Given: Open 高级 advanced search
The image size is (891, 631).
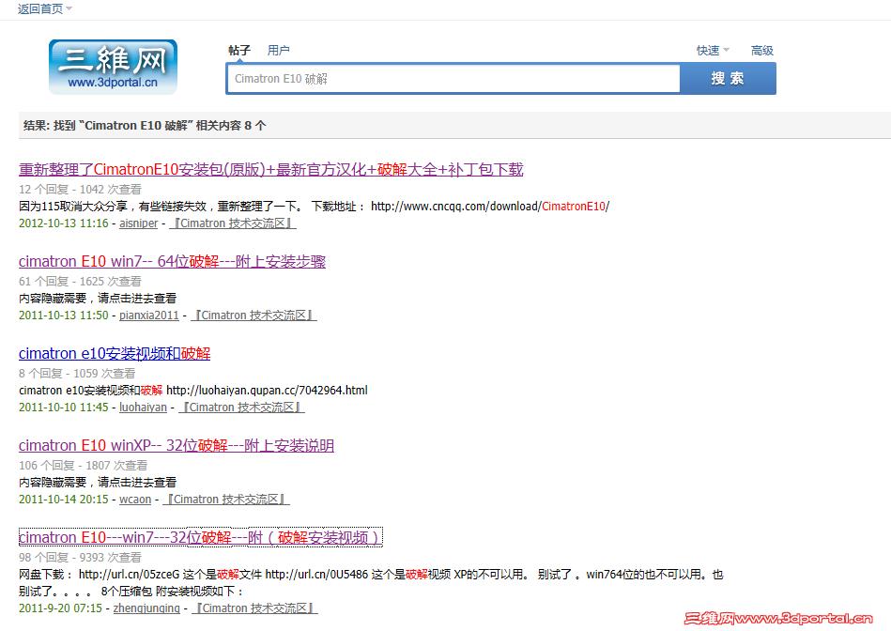Looking at the screenshot, I should [x=762, y=50].
